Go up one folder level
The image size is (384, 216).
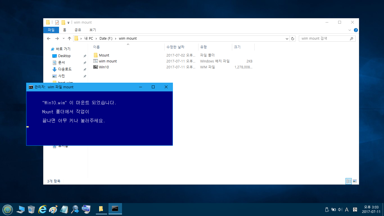[69, 39]
